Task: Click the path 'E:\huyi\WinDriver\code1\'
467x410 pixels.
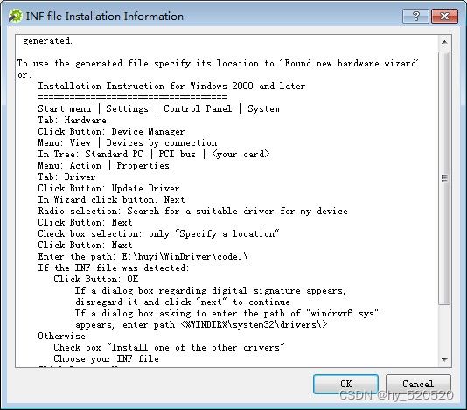Action: click(x=185, y=257)
